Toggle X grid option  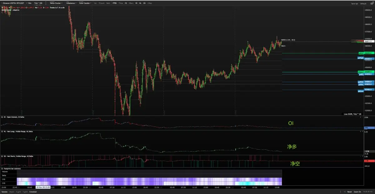tap(18, 192)
